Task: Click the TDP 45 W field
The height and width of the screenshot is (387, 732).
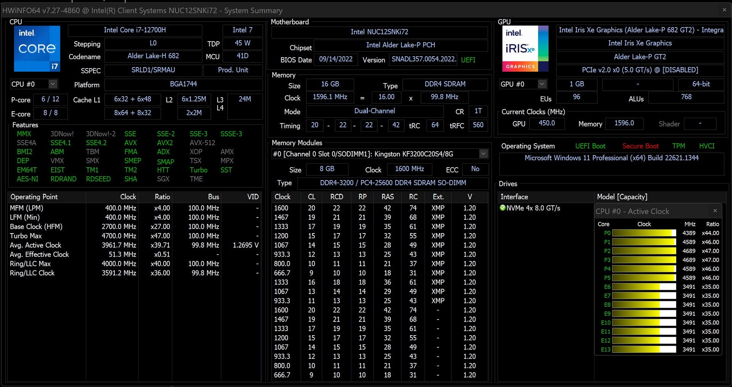Action: [242, 43]
